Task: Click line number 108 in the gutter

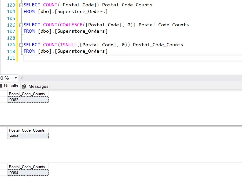Action: click(x=11, y=38)
